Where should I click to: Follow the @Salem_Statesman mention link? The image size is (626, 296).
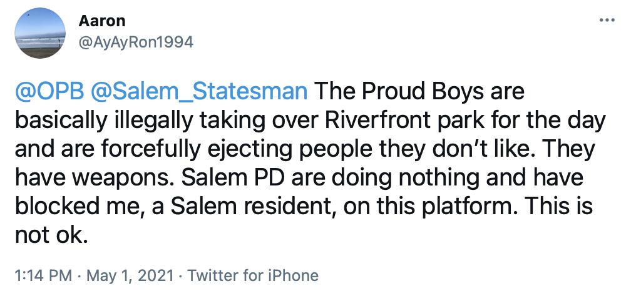point(200,92)
